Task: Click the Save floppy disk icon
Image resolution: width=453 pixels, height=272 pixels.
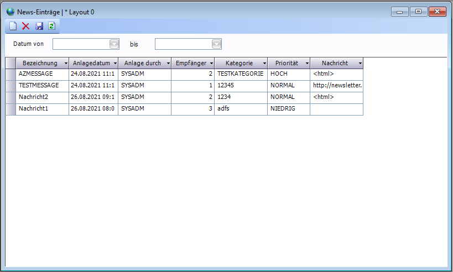Action: pos(39,26)
